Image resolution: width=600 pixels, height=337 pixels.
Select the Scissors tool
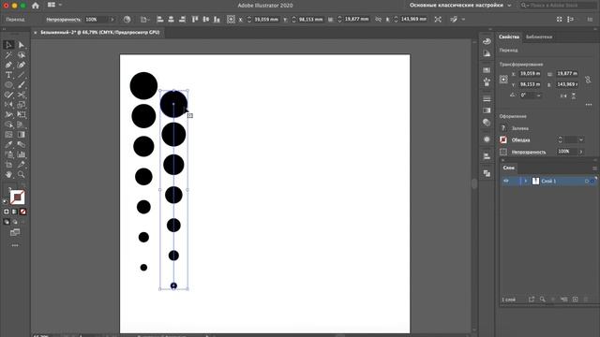pyautogui.click(x=22, y=95)
